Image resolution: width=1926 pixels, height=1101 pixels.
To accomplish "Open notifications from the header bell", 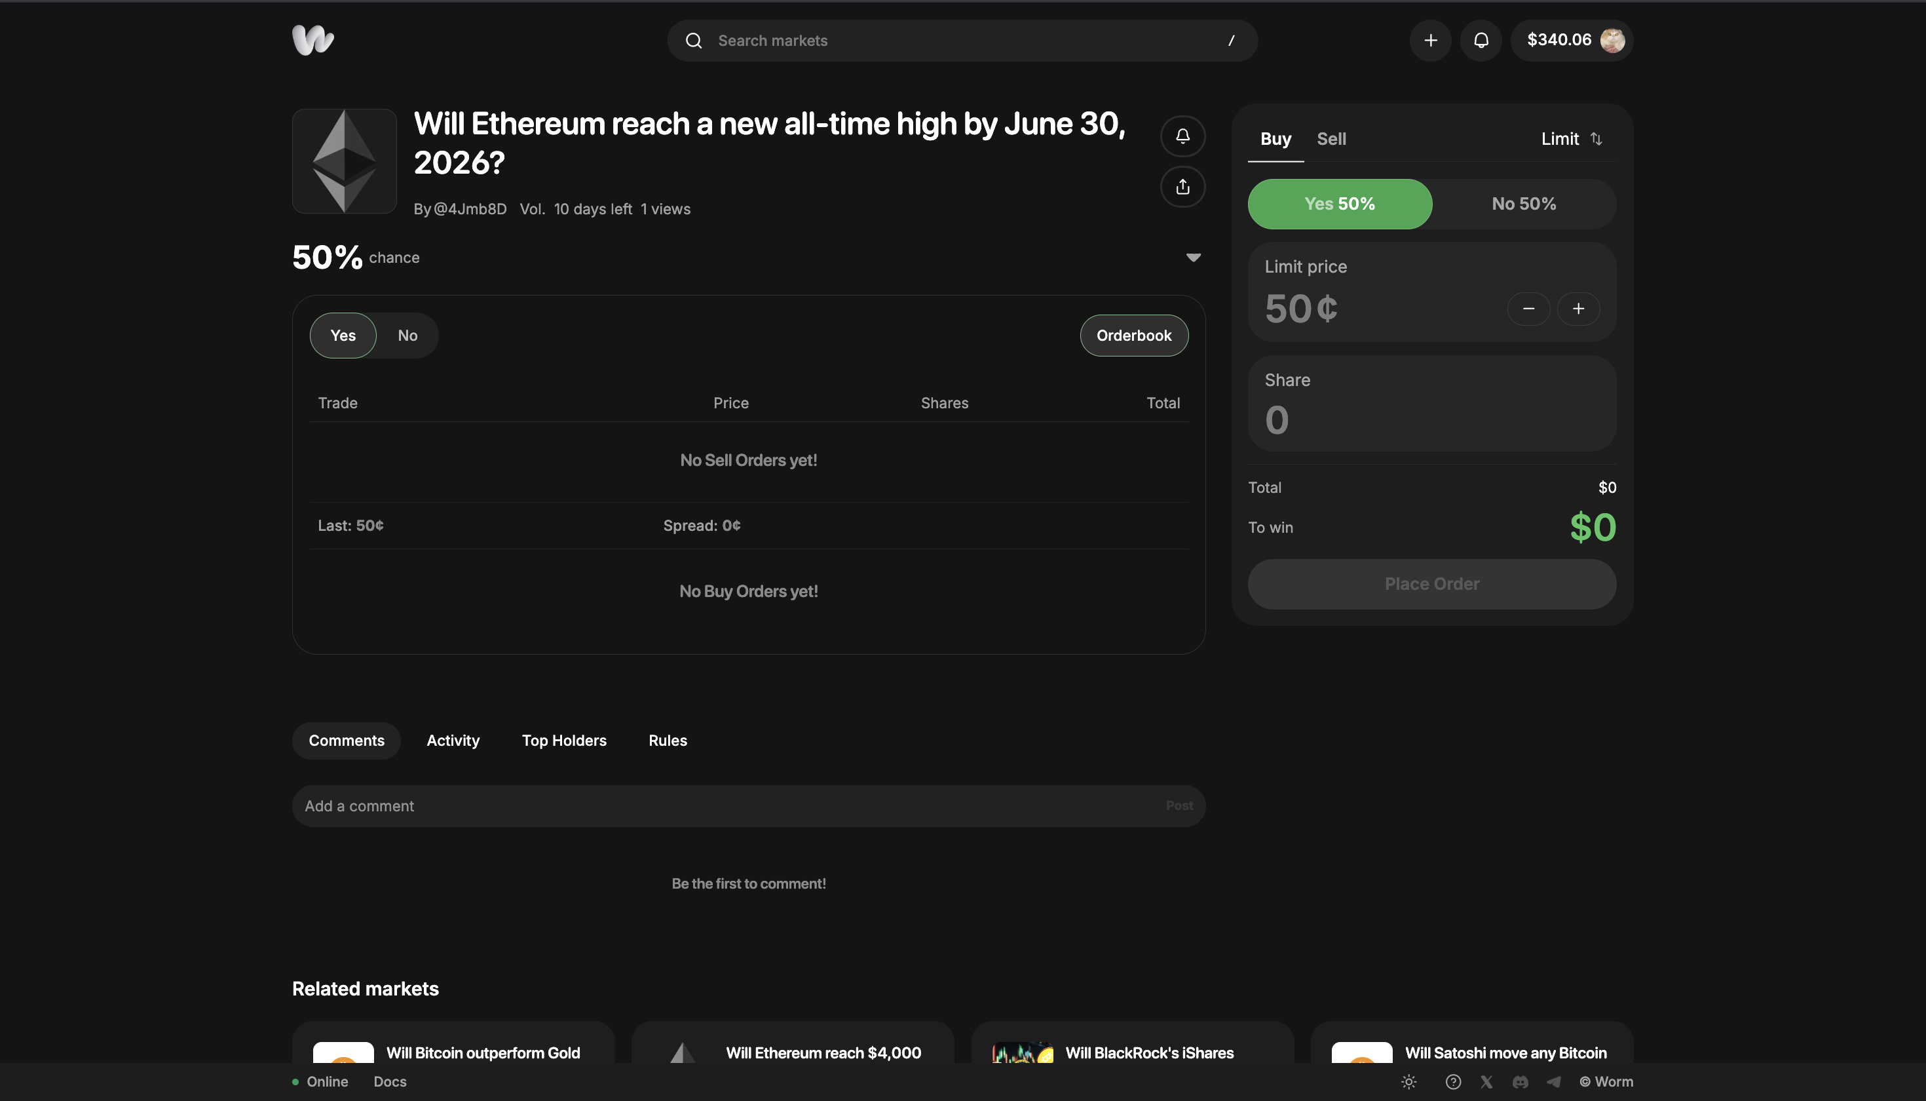I will point(1481,41).
